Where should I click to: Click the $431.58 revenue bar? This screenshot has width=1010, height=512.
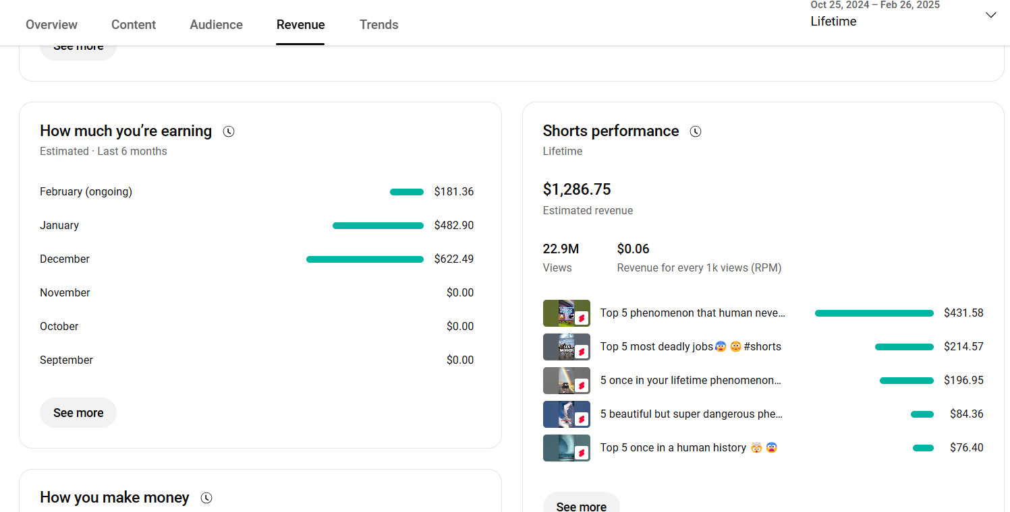point(874,313)
